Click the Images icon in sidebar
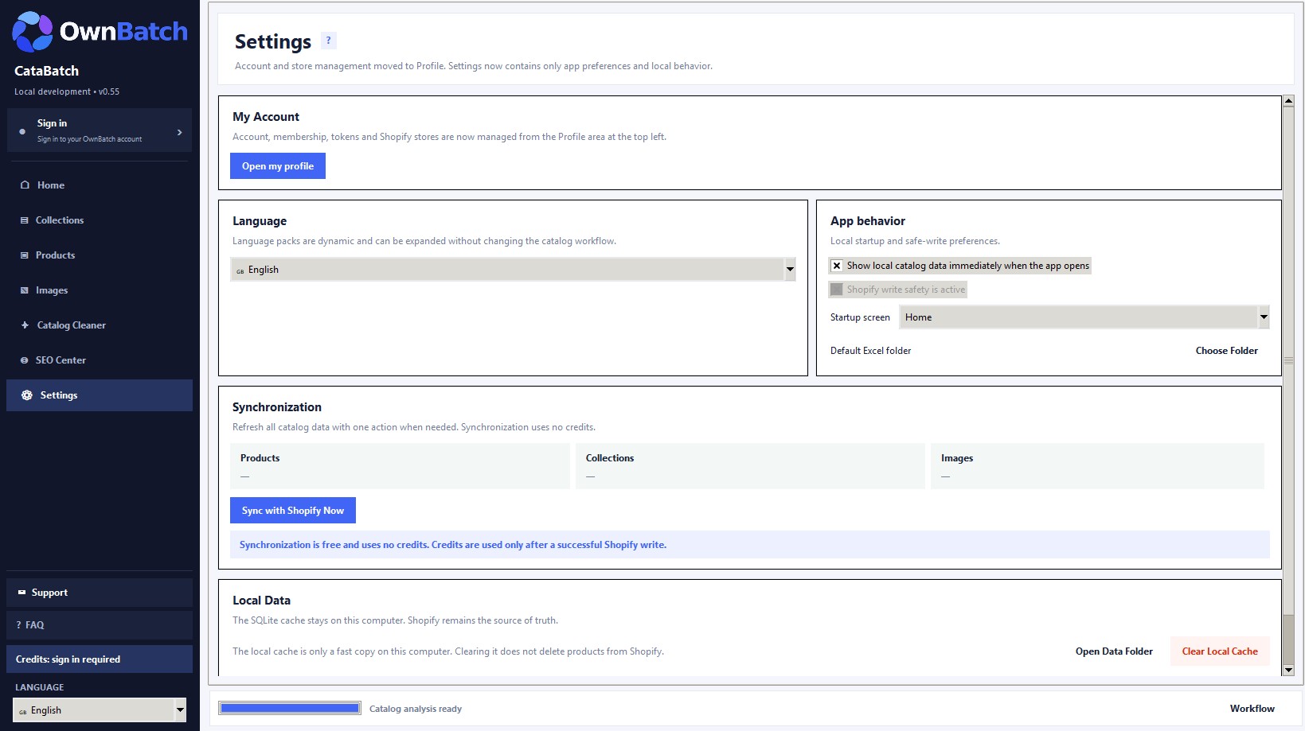 pos(24,290)
